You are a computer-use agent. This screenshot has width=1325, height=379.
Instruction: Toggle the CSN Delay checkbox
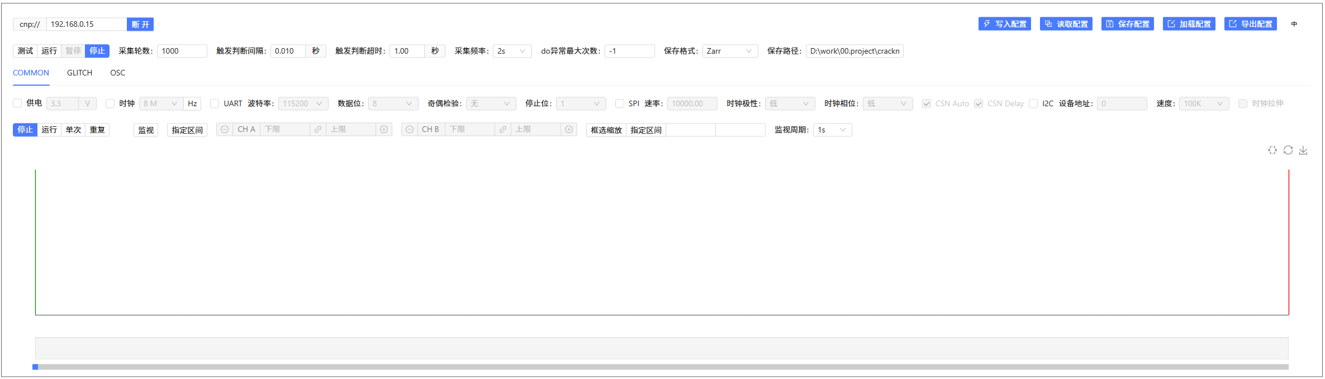tap(979, 103)
